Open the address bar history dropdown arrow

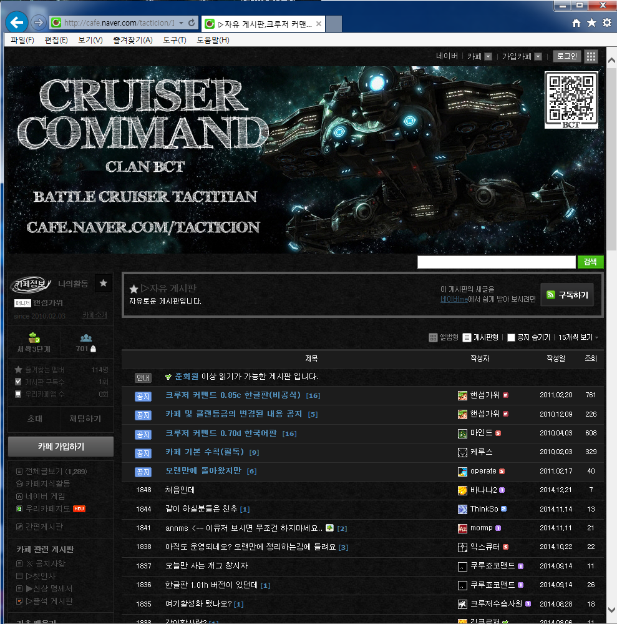(x=182, y=22)
